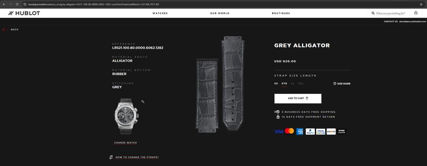Click the magnifier zoom icon beside watch
427x166 pixels.
(x=143, y=101)
